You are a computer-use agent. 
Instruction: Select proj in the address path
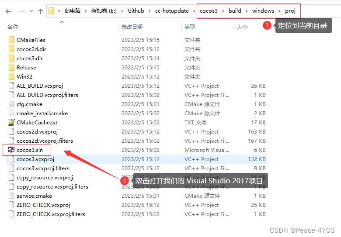point(290,11)
